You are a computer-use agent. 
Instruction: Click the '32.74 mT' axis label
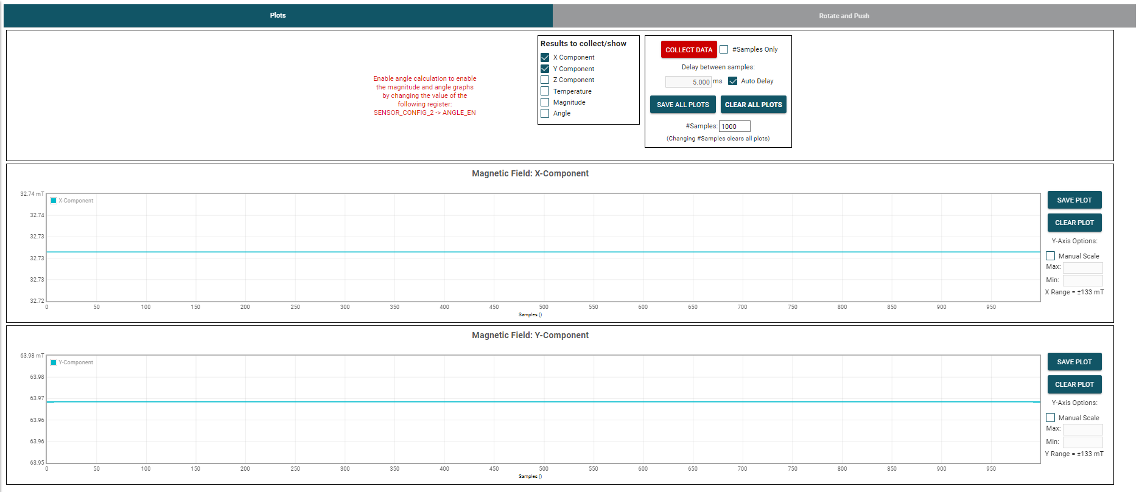[x=32, y=194]
